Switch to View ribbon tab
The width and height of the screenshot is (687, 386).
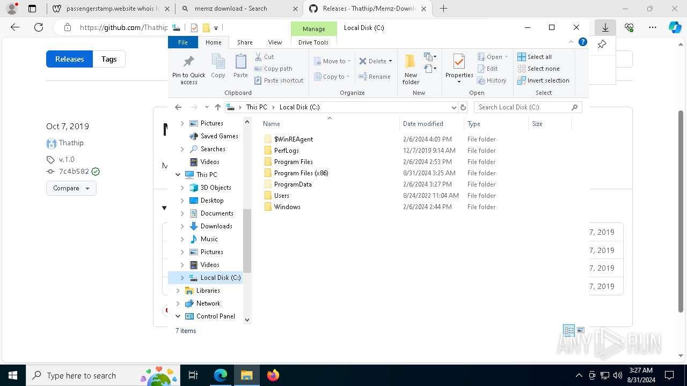point(275,42)
